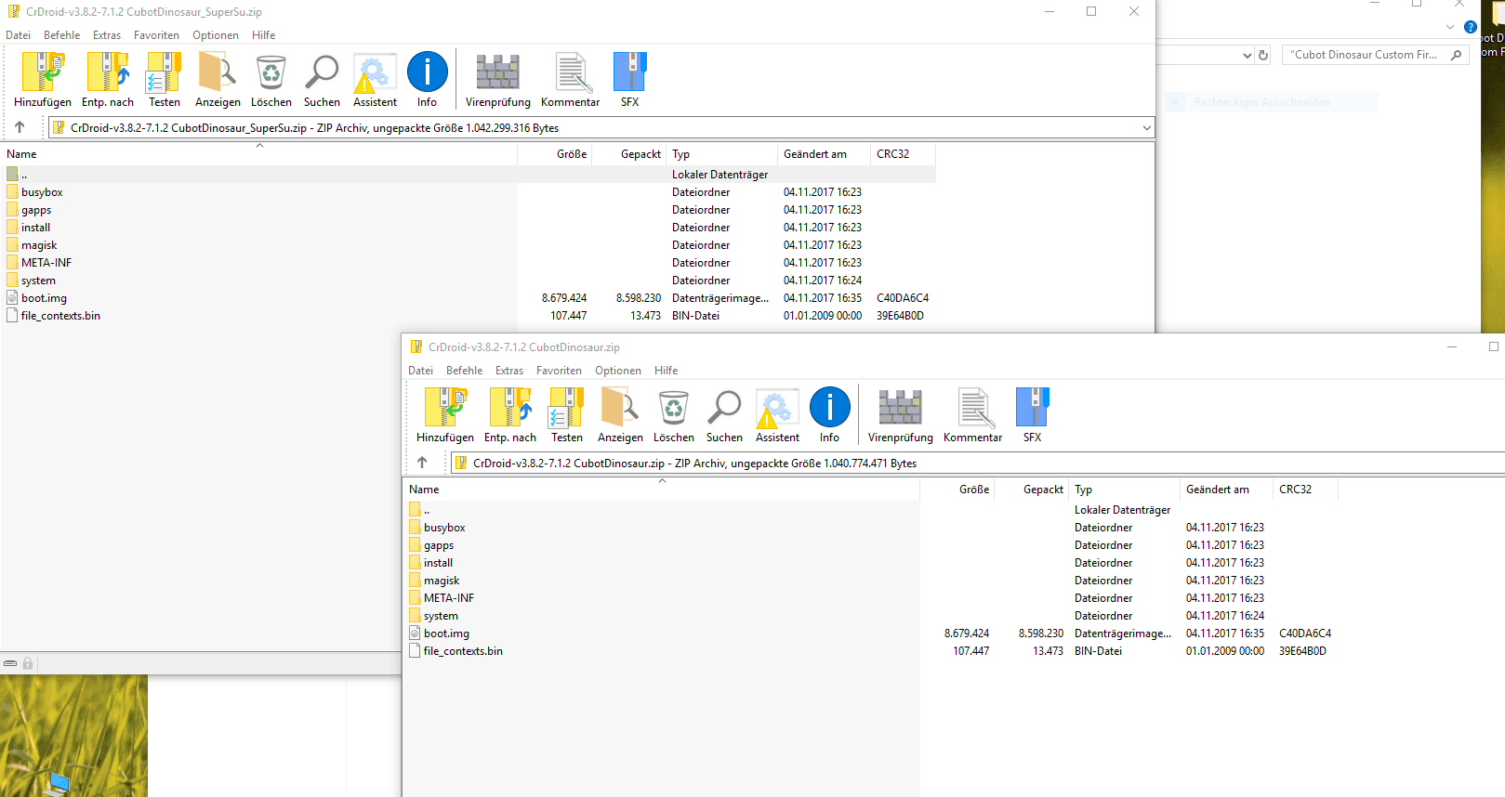Open address history dropdown in Explorer window
1505x797 pixels.
[x=1248, y=55]
